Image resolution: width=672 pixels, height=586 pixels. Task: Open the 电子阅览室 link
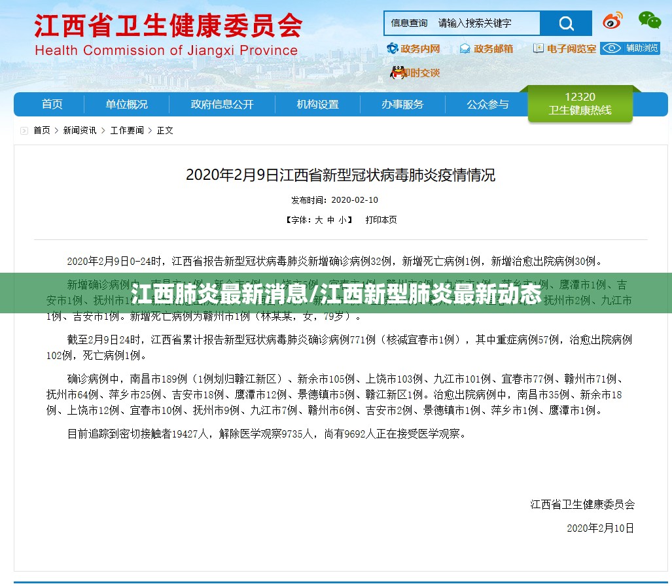pyautogui.click(x=565, y=48)
